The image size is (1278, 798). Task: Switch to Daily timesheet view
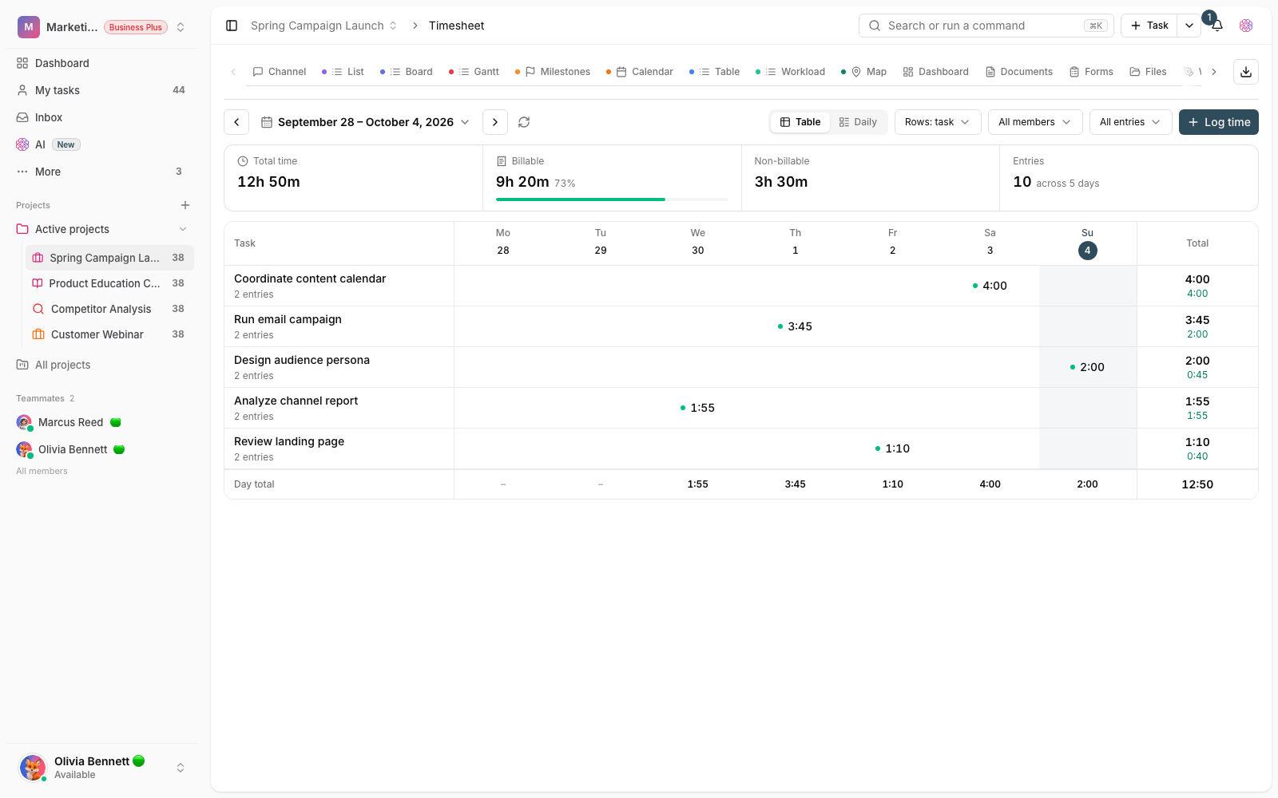858,122
